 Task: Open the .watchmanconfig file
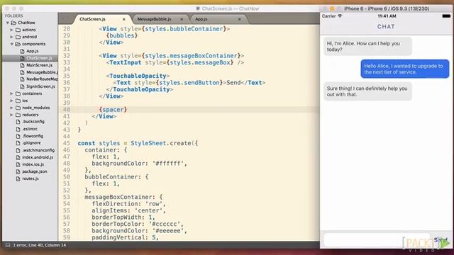[x=38, y=150]
